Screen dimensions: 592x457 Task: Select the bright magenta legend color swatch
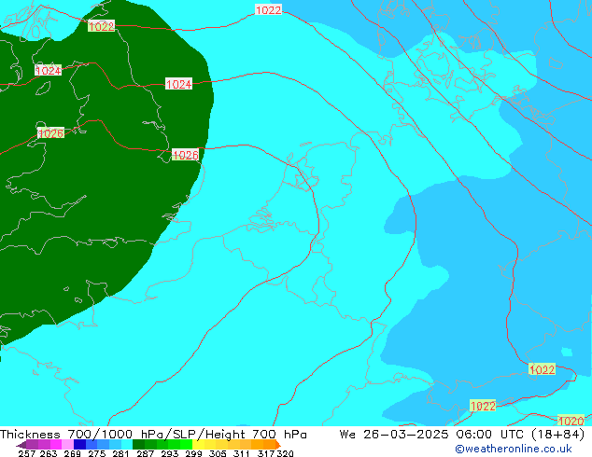pos(56,445)
